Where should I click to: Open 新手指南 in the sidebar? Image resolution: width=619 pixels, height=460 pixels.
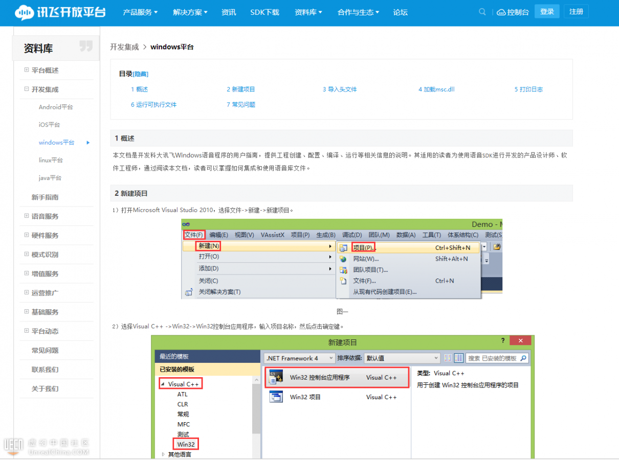[45, 197]
